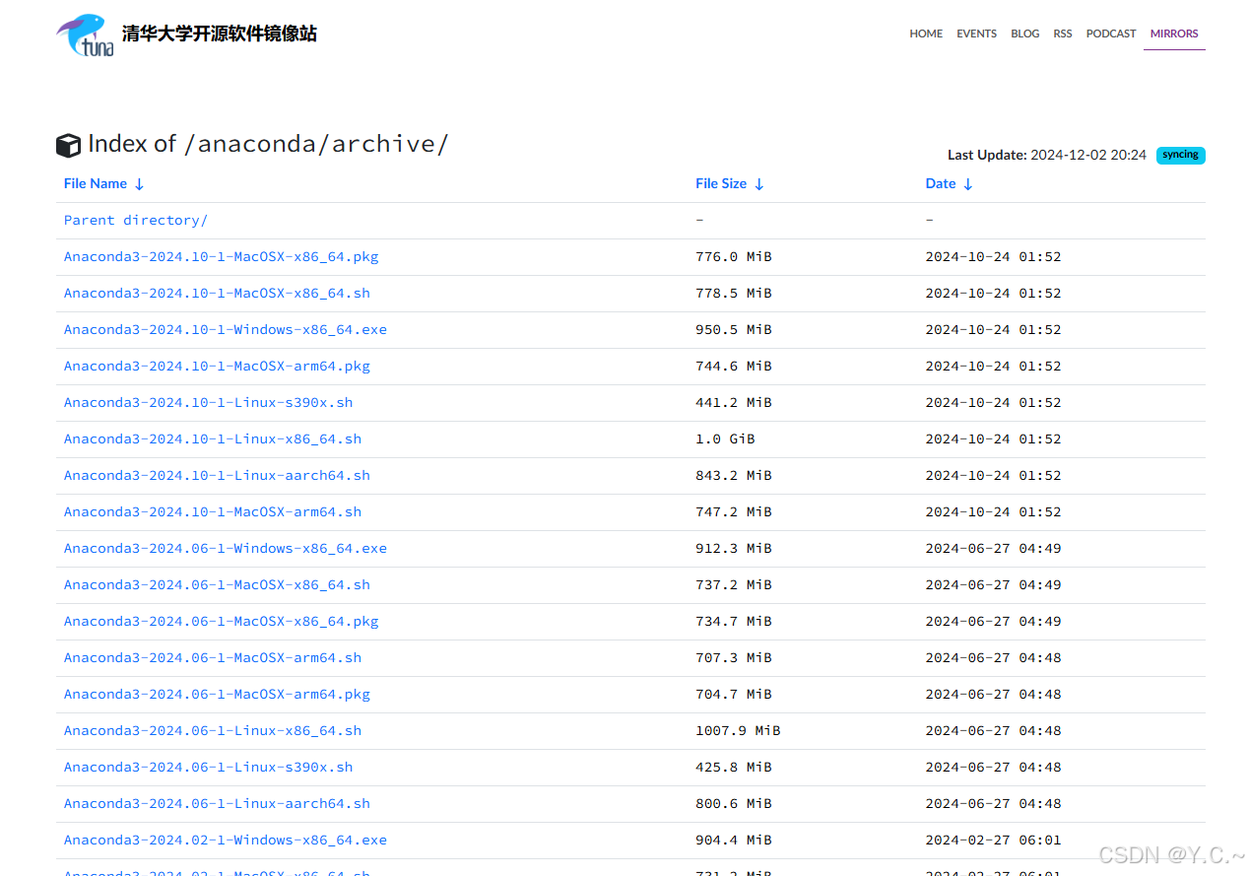Select the MIRRORS nav tab
The image size is (1249, 876).
point(1174,34)
